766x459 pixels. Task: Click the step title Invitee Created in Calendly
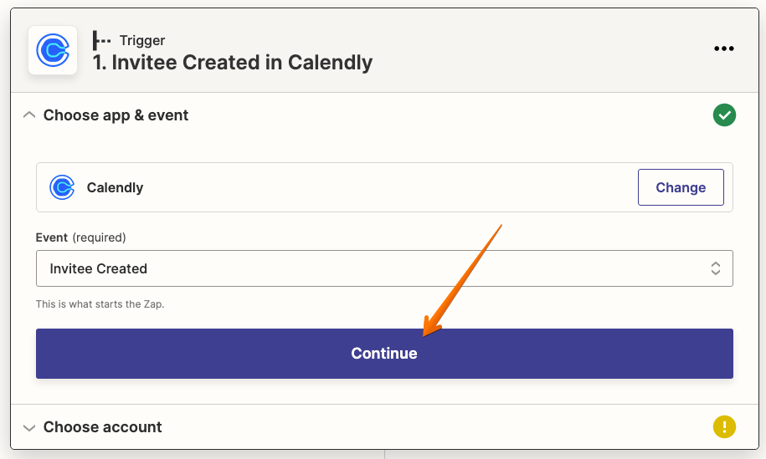(233, 63)
